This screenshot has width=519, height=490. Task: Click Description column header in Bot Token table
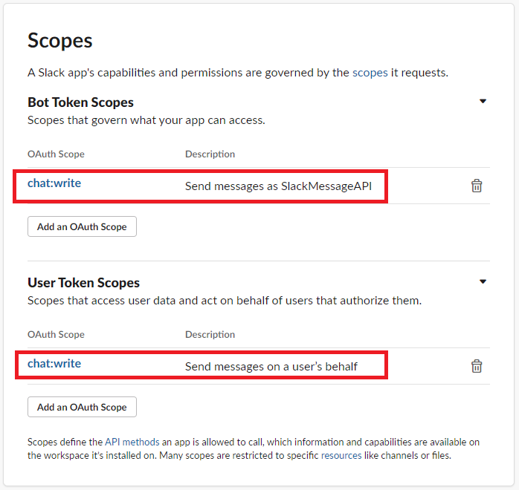(210, 154)
